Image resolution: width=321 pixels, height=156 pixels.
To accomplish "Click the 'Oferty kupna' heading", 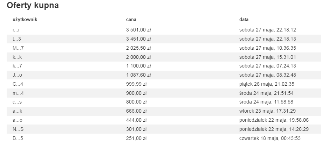I will (33, 6).
